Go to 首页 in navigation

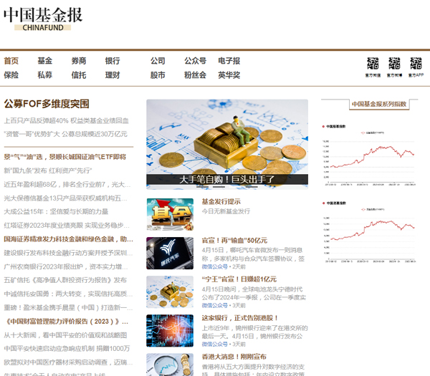pos(11,61)
